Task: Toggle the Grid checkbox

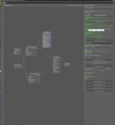Action: (x=78, y=5)
